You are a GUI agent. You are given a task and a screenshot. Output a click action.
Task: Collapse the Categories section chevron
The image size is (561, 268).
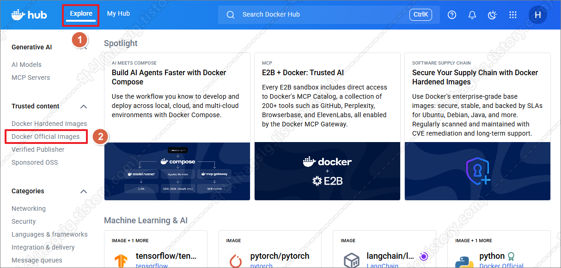click(84, 191)
